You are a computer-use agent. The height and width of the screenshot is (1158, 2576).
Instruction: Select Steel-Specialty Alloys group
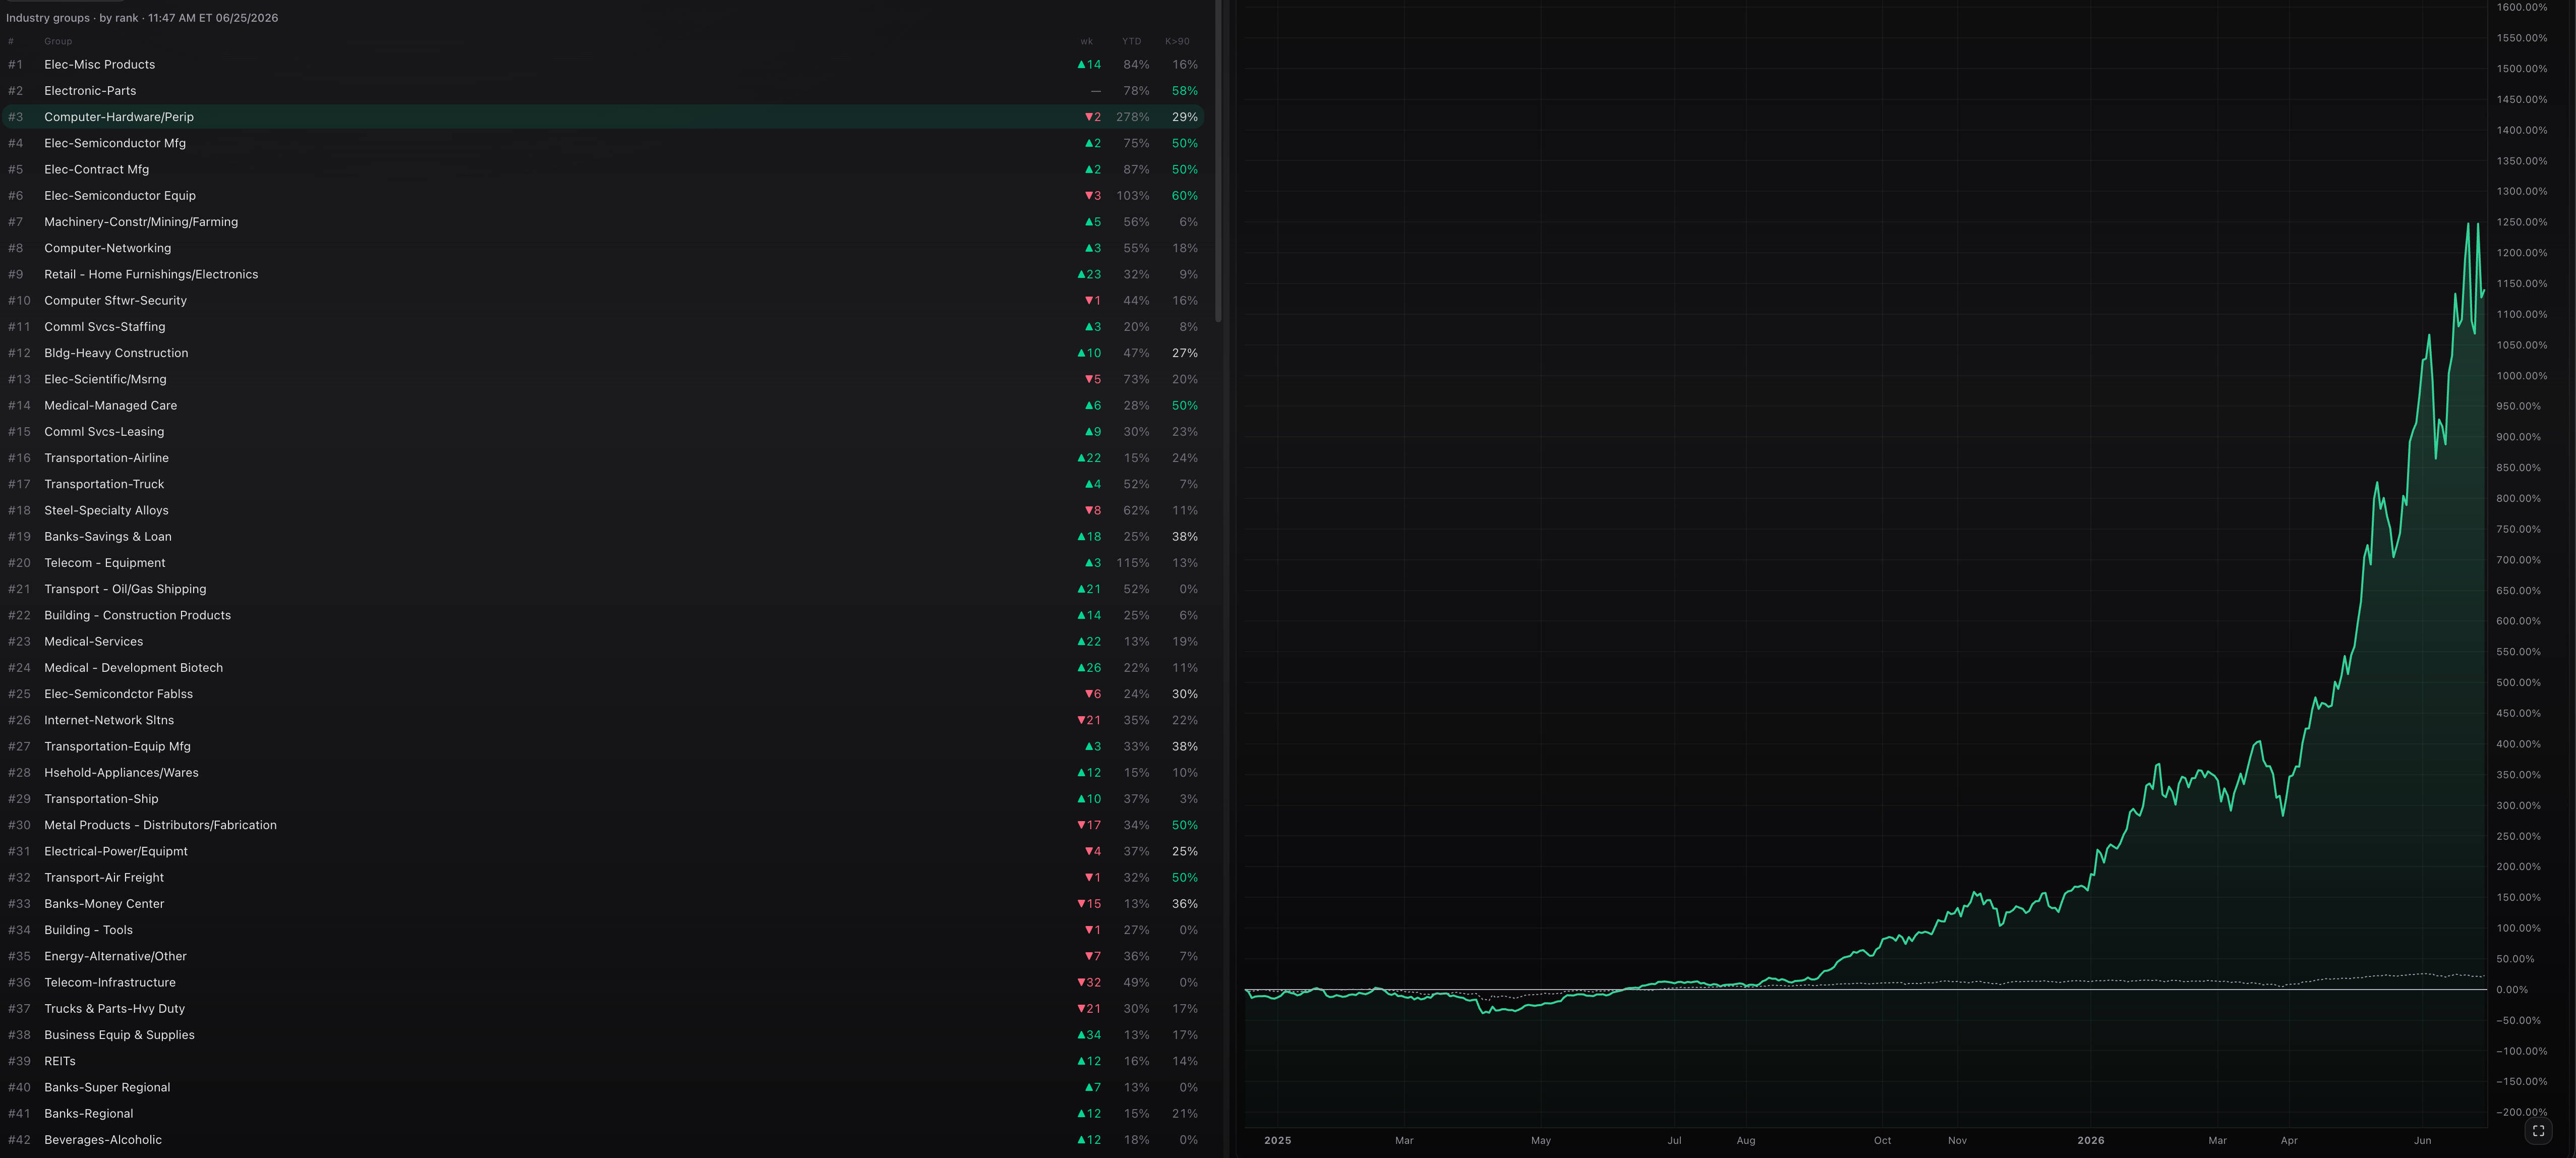603,510
